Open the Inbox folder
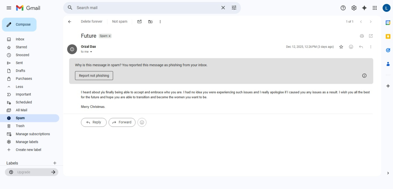 pyautogui.click(x=20, y=39)
